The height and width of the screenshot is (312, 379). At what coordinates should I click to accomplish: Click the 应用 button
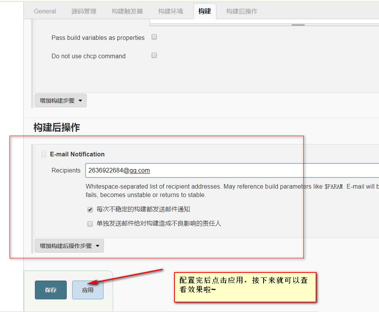pyautogui.click(x=88, y=290)
